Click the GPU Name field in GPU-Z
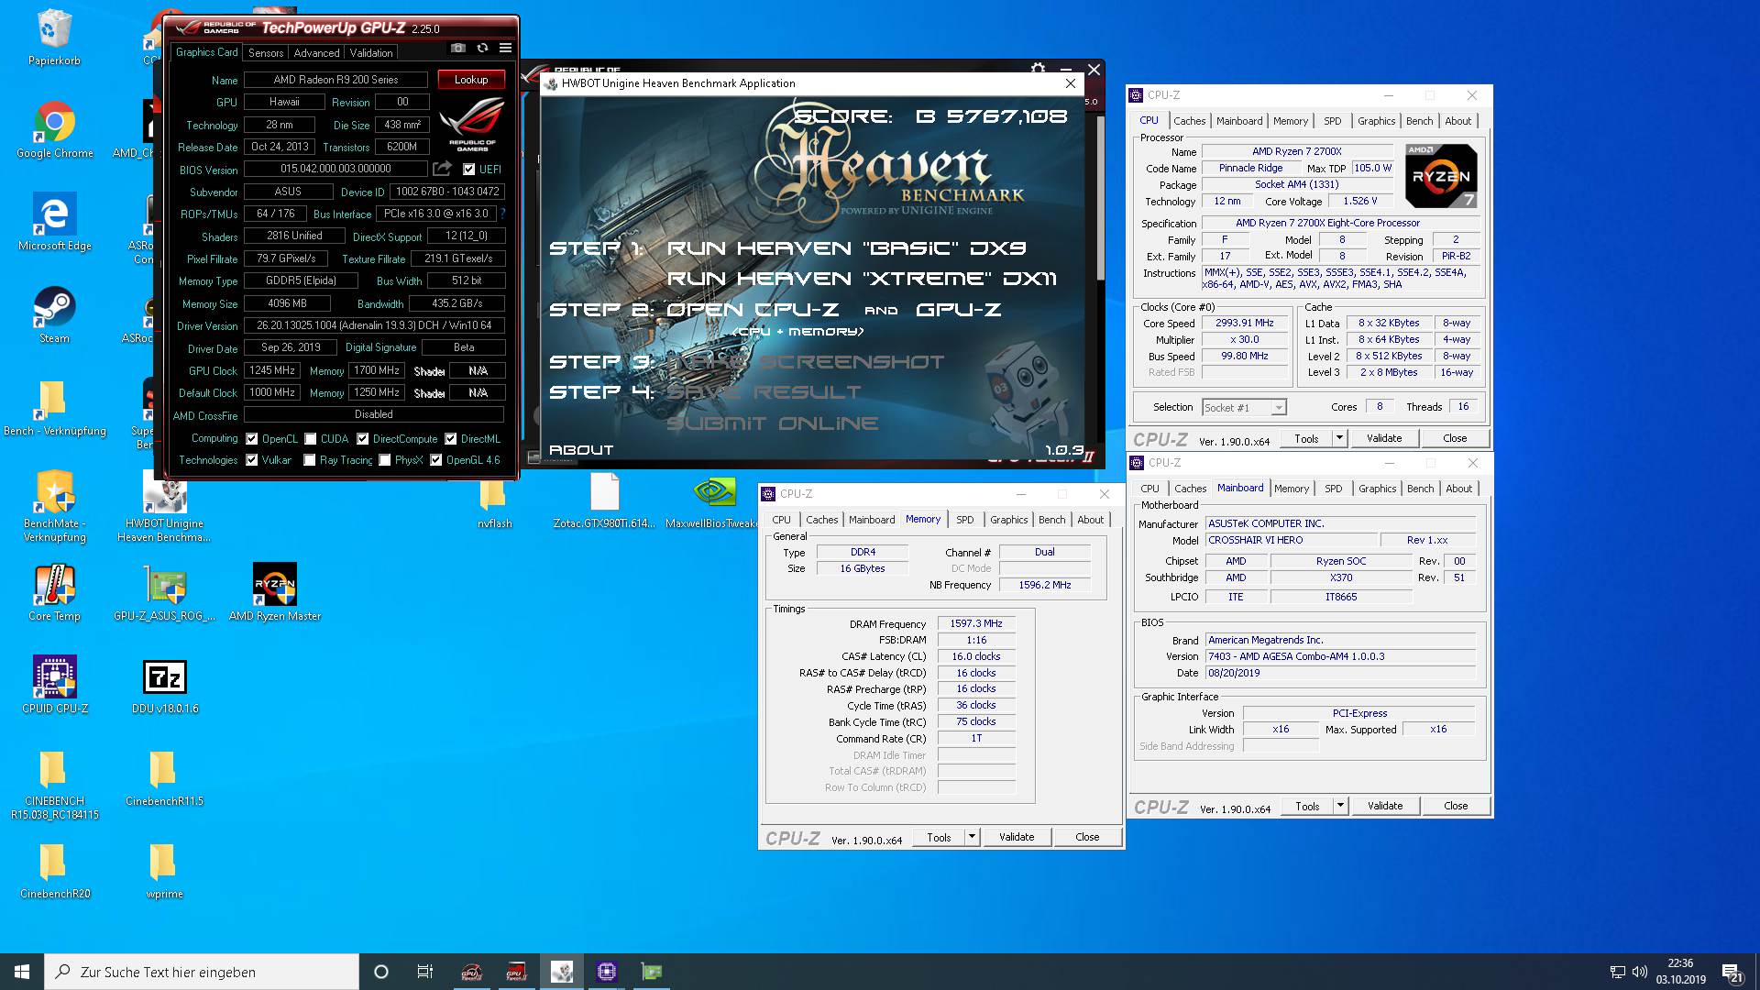This screenshot has width=1760, height=990. coord(336,80)
